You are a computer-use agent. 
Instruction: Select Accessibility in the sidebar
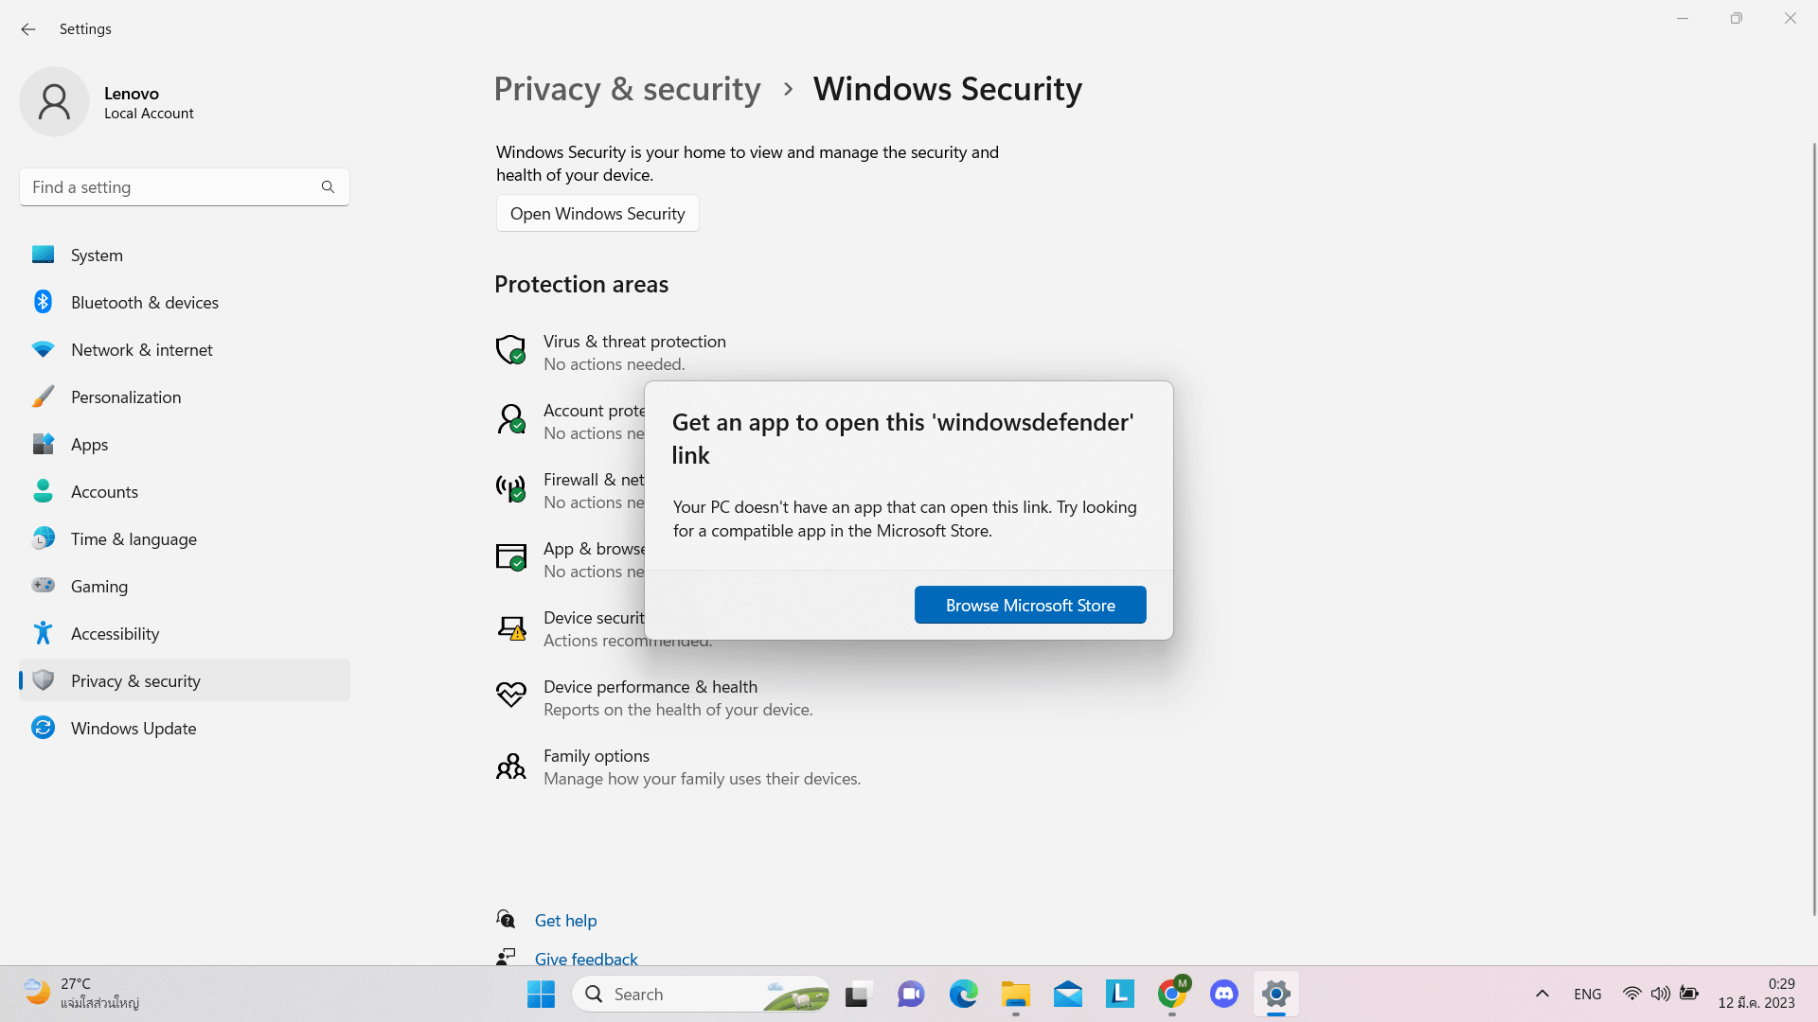(x=116, y=633)
